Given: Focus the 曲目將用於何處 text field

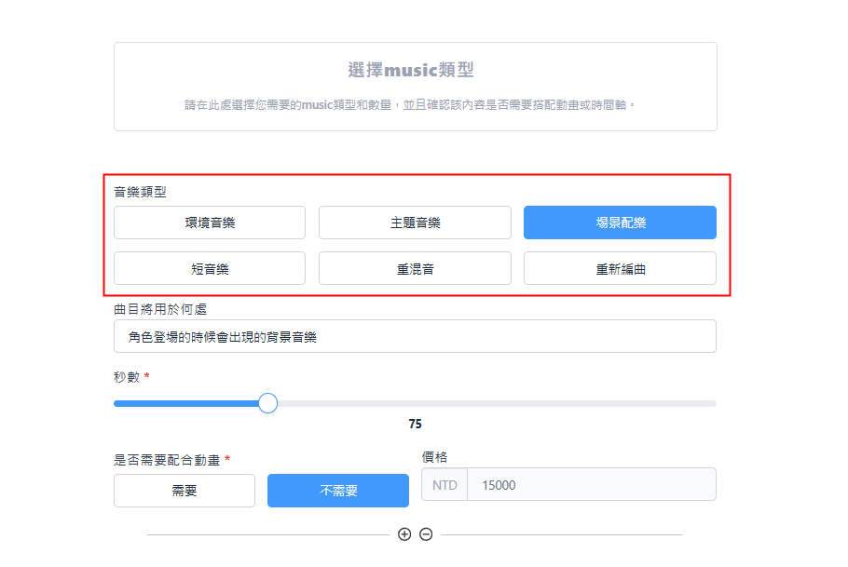Looking at the screenshot, I should (415, 337).
